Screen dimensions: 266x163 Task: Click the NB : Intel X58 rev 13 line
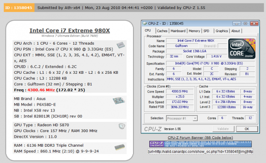coord(34,110)
